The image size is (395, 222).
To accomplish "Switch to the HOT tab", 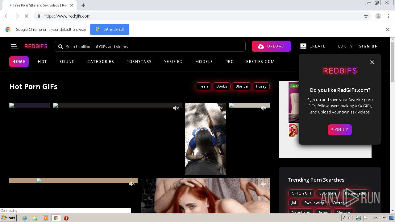I will click(42, 62).
